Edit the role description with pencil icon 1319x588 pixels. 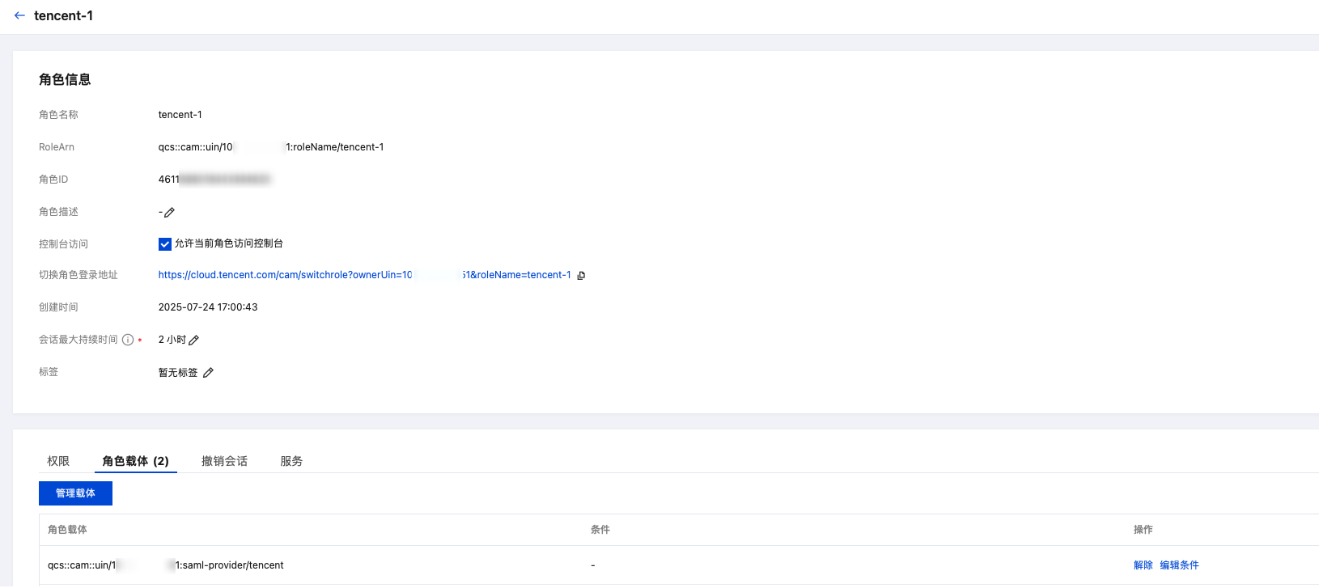coord(169,212)
